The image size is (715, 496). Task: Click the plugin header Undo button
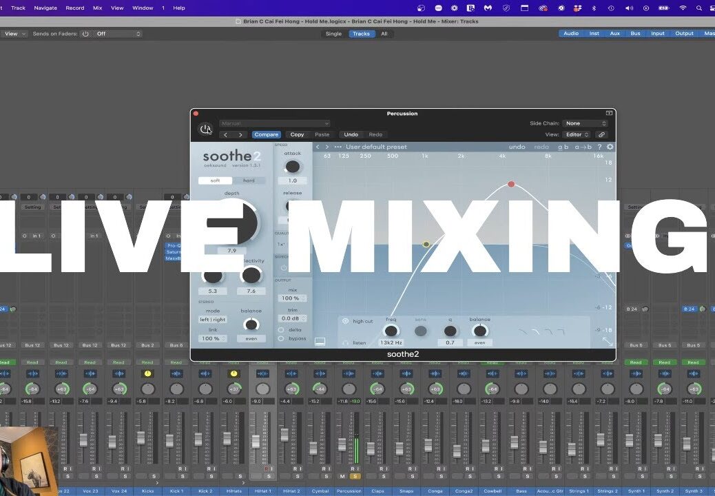pyautogui.click(x=351, y=134)
